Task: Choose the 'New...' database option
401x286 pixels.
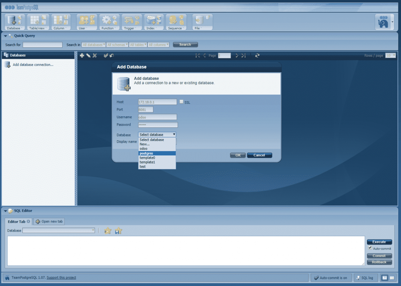Action: coord(157,144)
